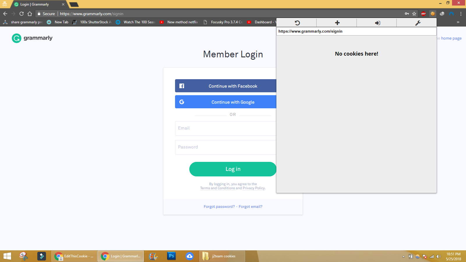Open the Windows Start menu
Image resolution: width=466 pixels, height=262 pixels.
[7, 256]
